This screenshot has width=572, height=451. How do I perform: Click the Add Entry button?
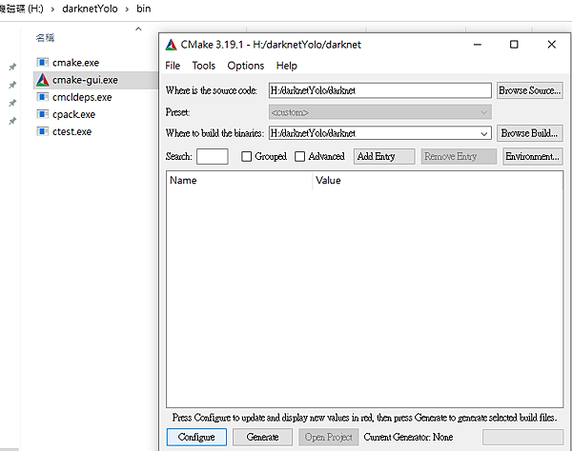click(x=384, y=157)
